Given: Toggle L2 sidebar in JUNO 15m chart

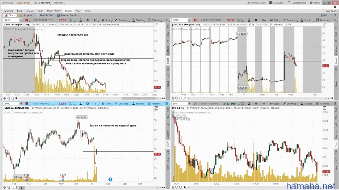Looking at the screenshot, I should point(336,76).
